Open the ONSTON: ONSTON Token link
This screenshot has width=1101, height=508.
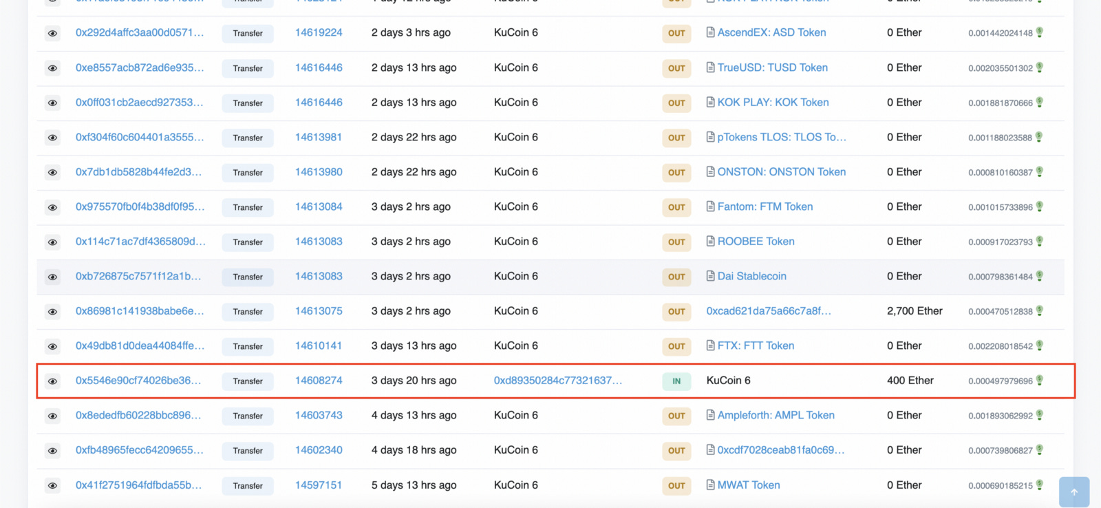782,172
